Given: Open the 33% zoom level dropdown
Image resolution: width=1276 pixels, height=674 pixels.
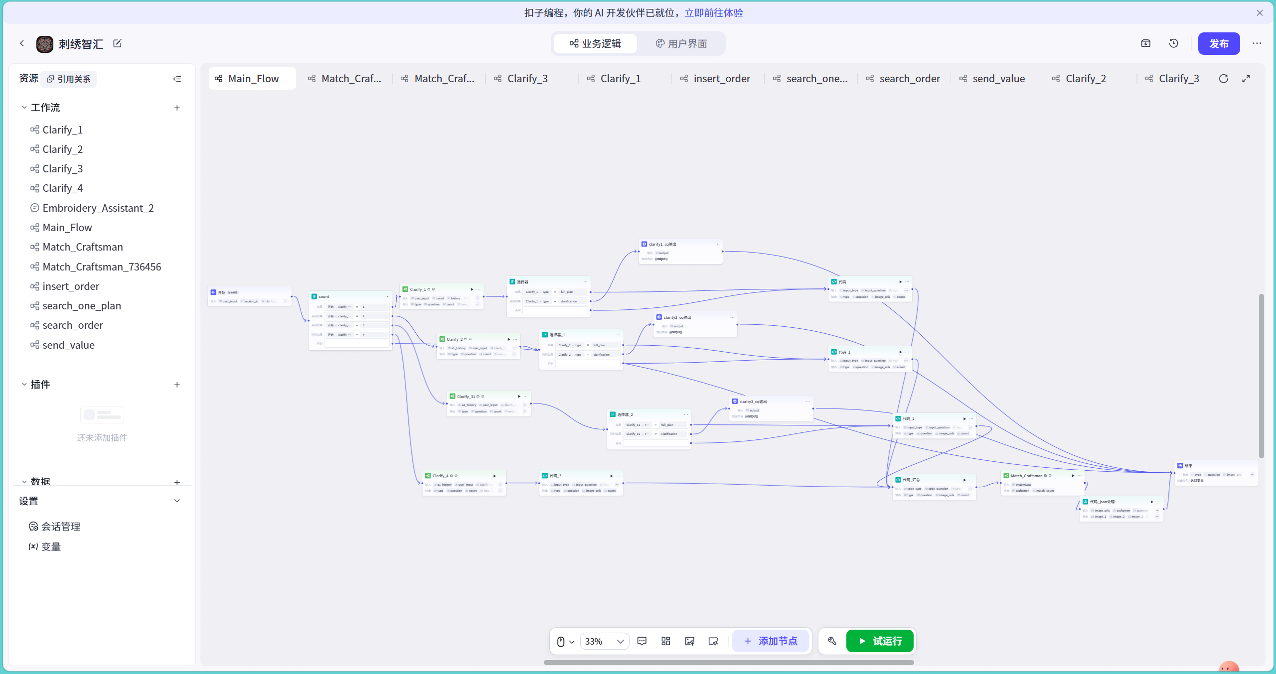Looking at the screenshot, I should (605, 641).
